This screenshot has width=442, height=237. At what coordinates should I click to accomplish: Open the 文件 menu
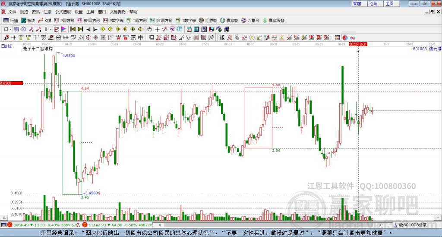pyautogui.click(x=12, y=12)
